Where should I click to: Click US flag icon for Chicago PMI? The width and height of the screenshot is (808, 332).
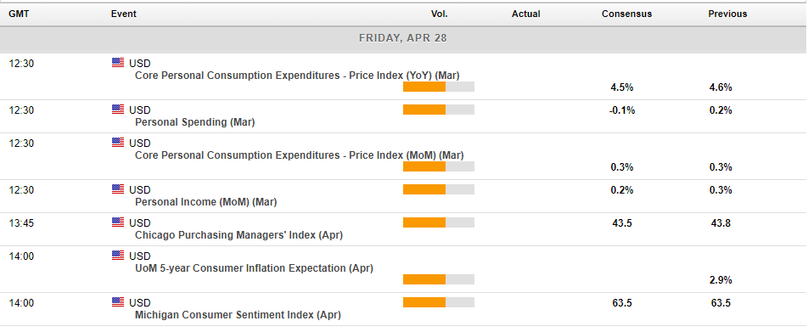(118, 222)
